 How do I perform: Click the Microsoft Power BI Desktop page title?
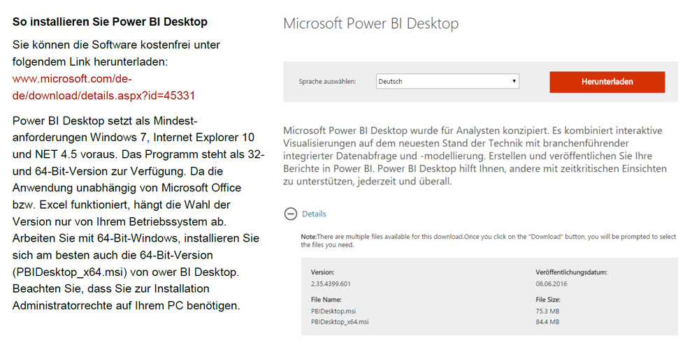click(370, 24)
